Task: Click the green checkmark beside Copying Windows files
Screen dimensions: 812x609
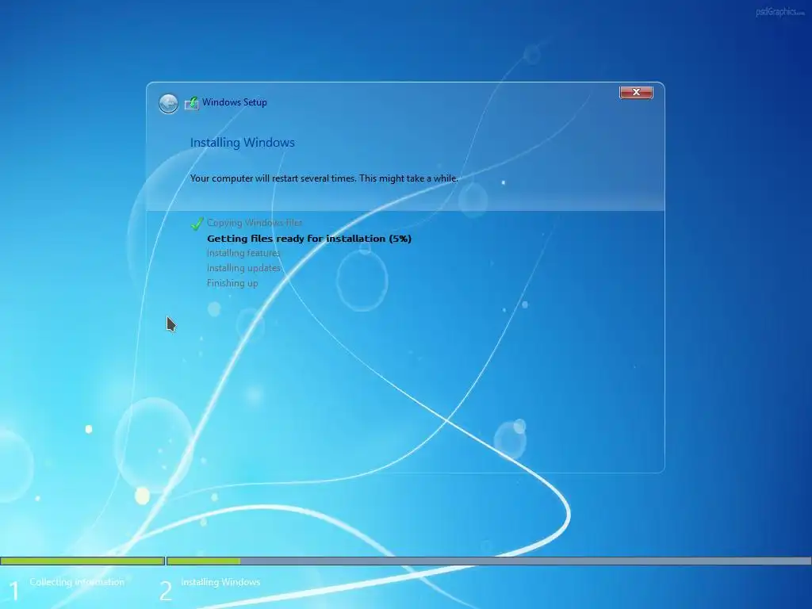Action: pos(197,224)
